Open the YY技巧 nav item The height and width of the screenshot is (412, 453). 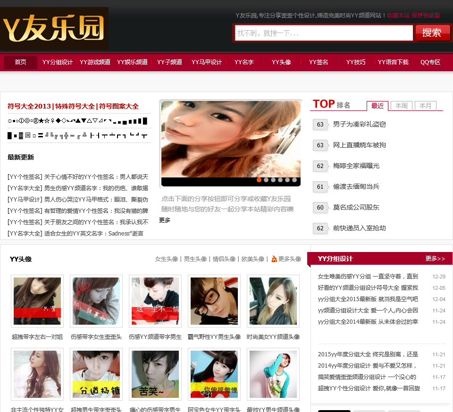tap(356, 62)
